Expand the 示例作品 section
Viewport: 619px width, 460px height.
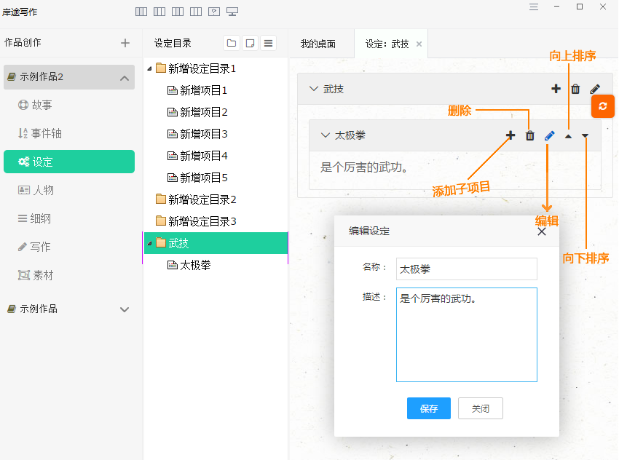(125, 309)
